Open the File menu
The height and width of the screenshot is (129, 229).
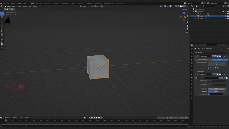4,3
